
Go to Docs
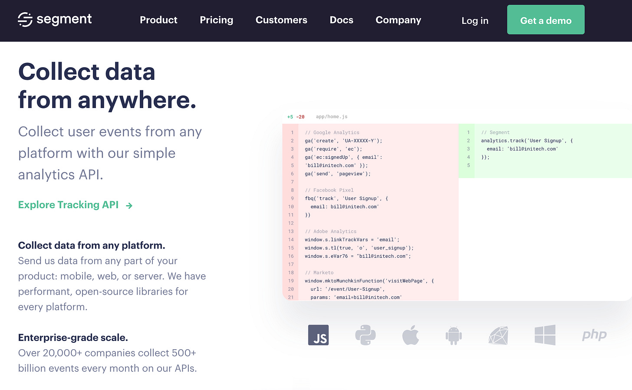point(341,20)
